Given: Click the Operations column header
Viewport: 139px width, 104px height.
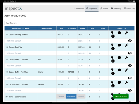Looking at the screenshot, I should click(121, 28).
